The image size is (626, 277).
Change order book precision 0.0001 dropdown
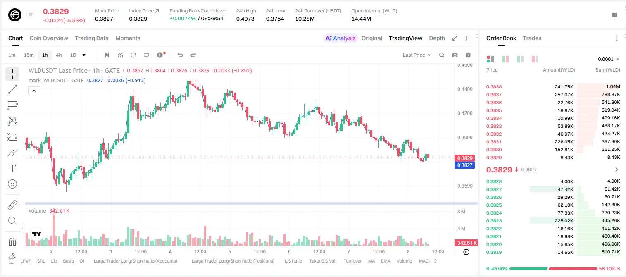coord(608,59)
